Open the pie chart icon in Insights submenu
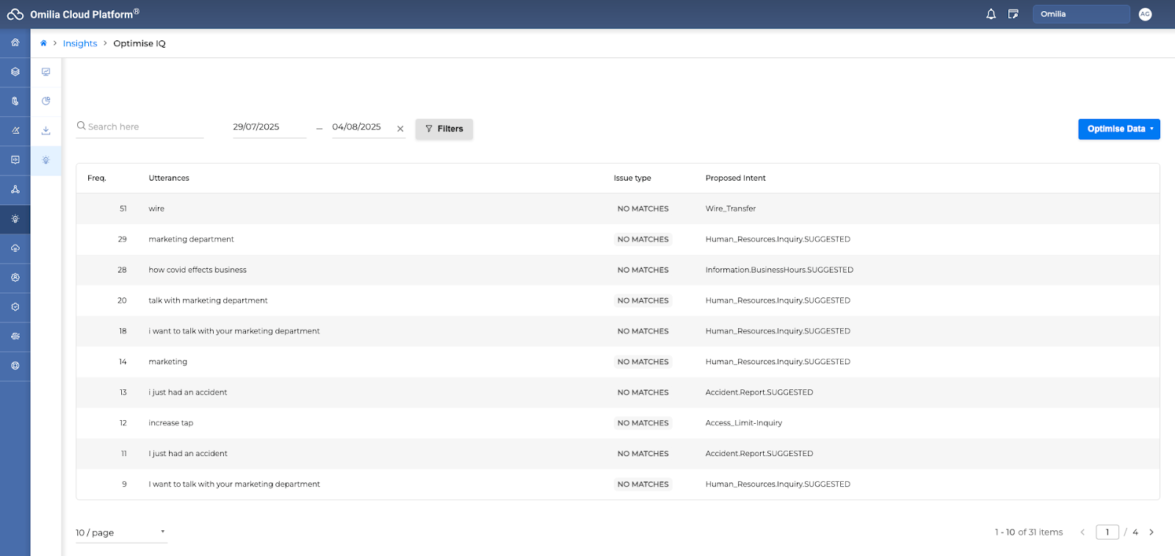 tap(46, 101)
